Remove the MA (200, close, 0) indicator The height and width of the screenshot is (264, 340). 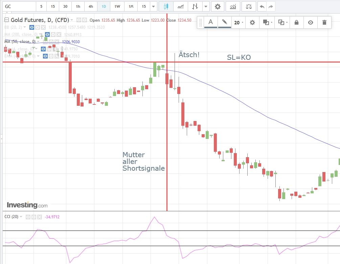pyautogui.click(x=59, y=34)
